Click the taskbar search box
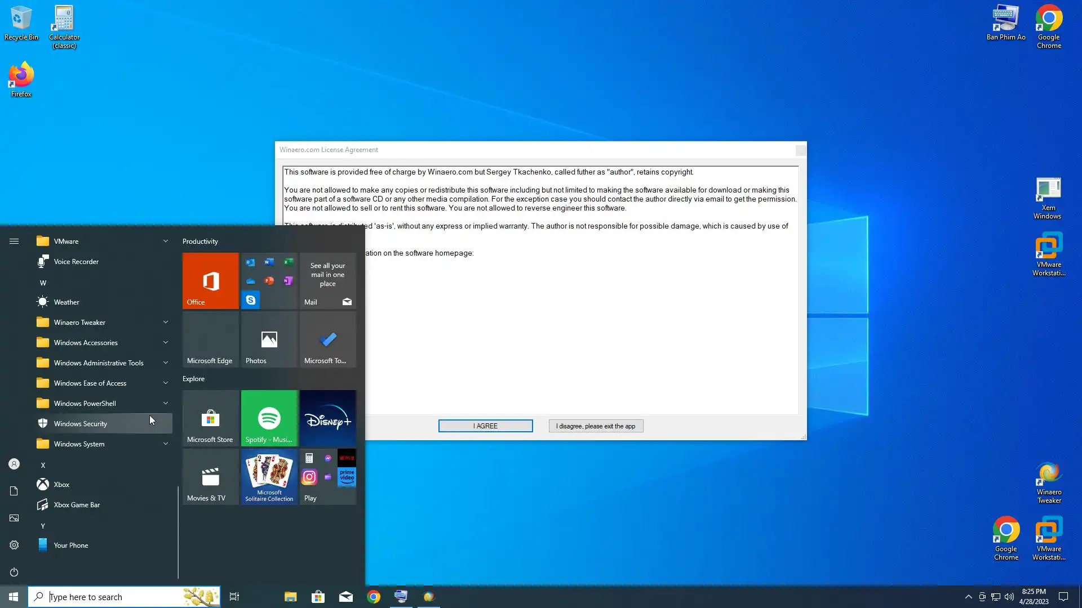This screenshot has width=1082, height=608. click(113, 597)
